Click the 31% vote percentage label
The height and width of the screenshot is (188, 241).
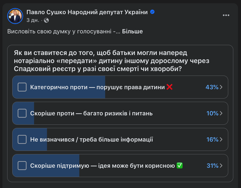tap(212, 166)
